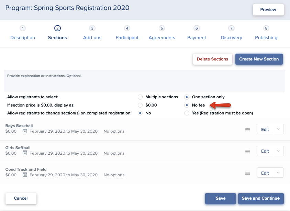The height and width of the screenshot is (211, 290).
Task: Select One section only radio option
Action: click(187, 97)
